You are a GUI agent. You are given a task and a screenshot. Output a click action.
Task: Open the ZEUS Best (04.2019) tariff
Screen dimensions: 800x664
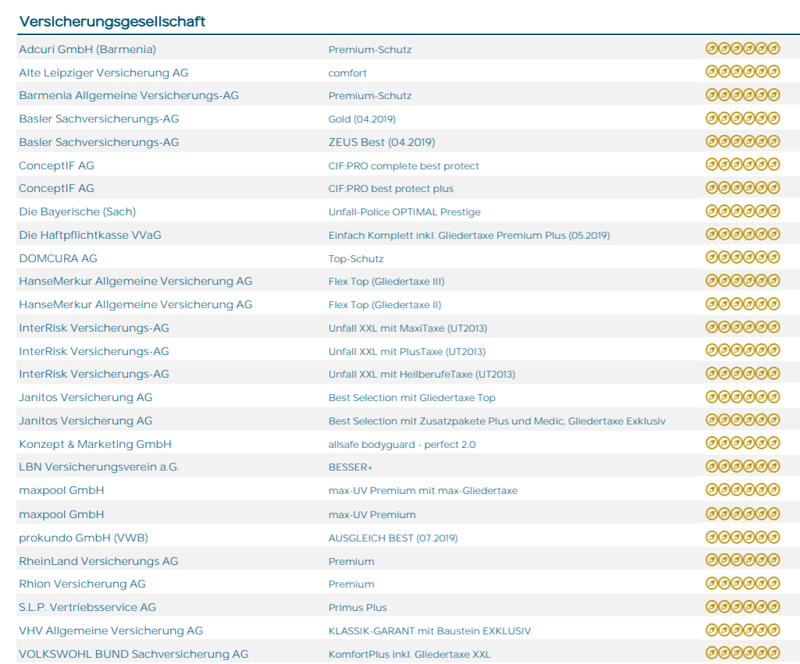coord(382,142)
